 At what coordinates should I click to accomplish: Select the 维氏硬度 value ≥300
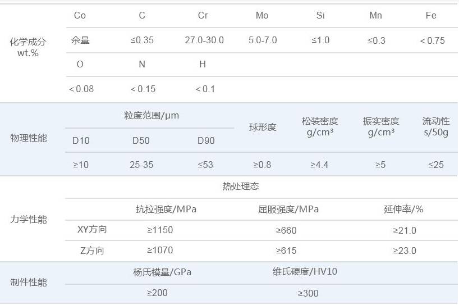coord(308,293)
